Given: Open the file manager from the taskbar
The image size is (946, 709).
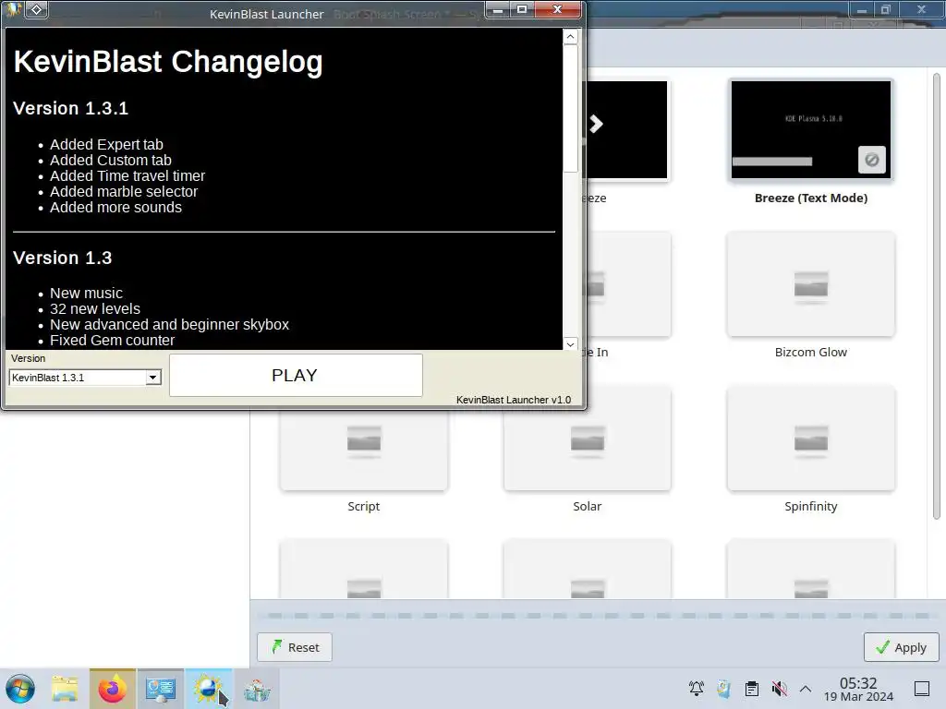Looking at the screenshot, I should pyautogui.click(x=65, y=689).
